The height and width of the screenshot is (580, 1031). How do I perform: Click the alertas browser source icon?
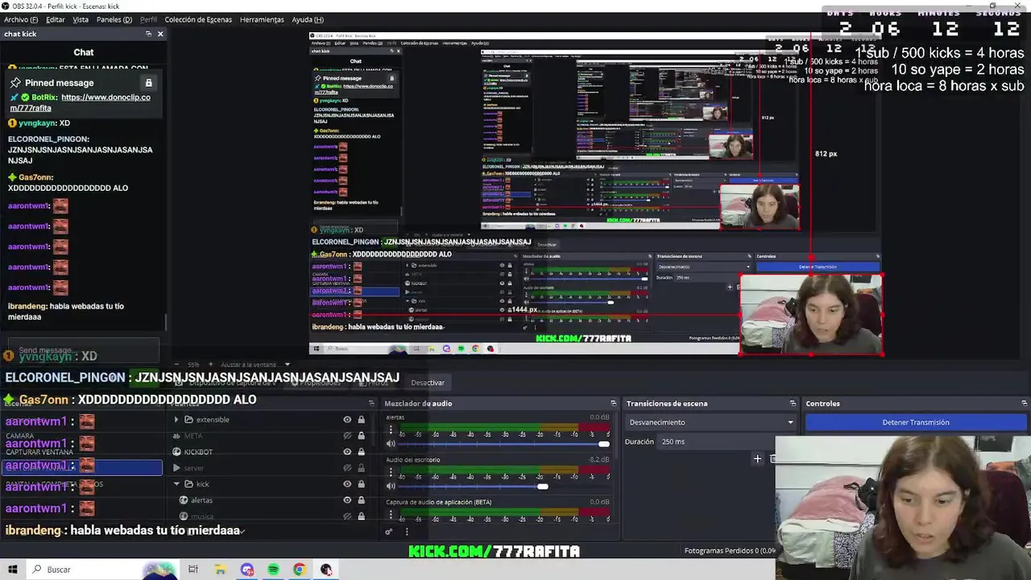coord(184,500)
